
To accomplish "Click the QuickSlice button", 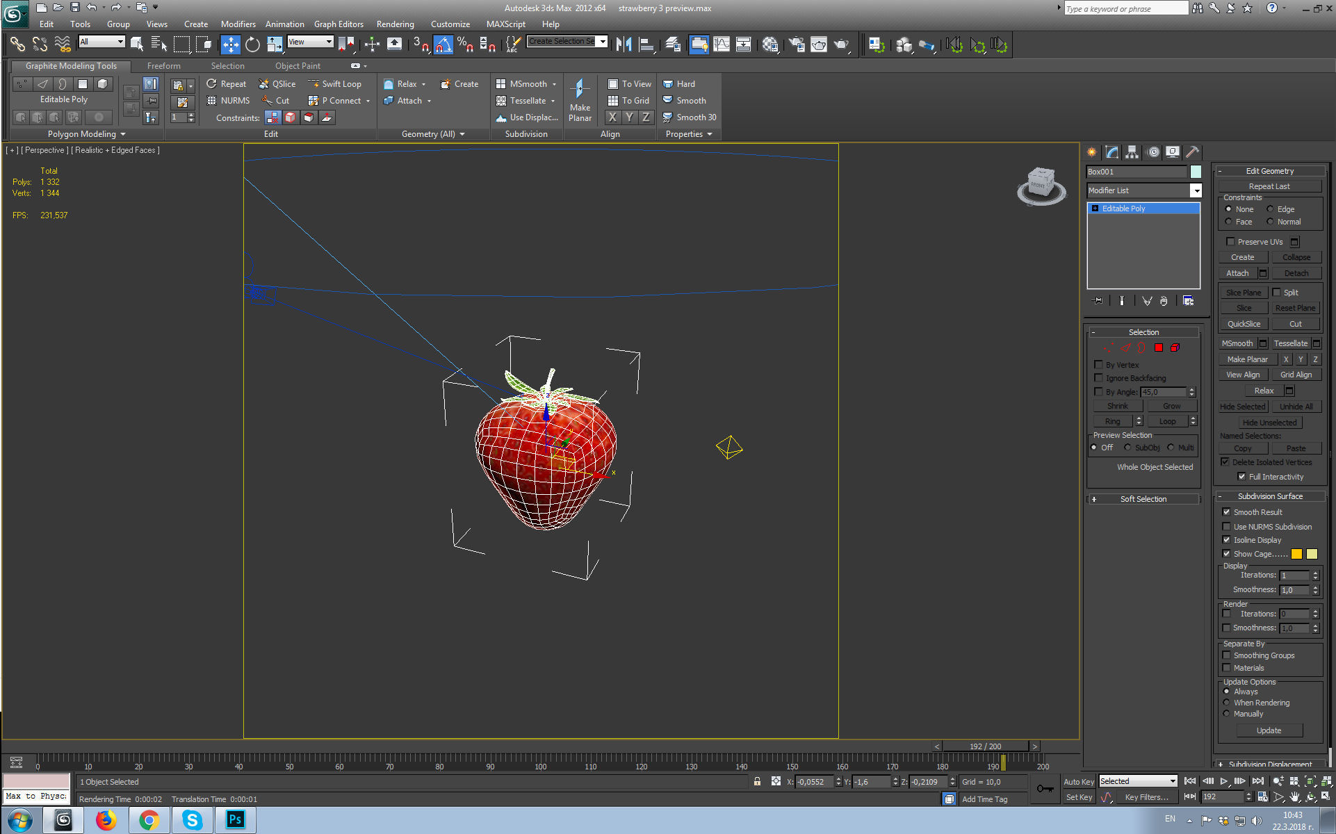I will tap(1244, 324).
